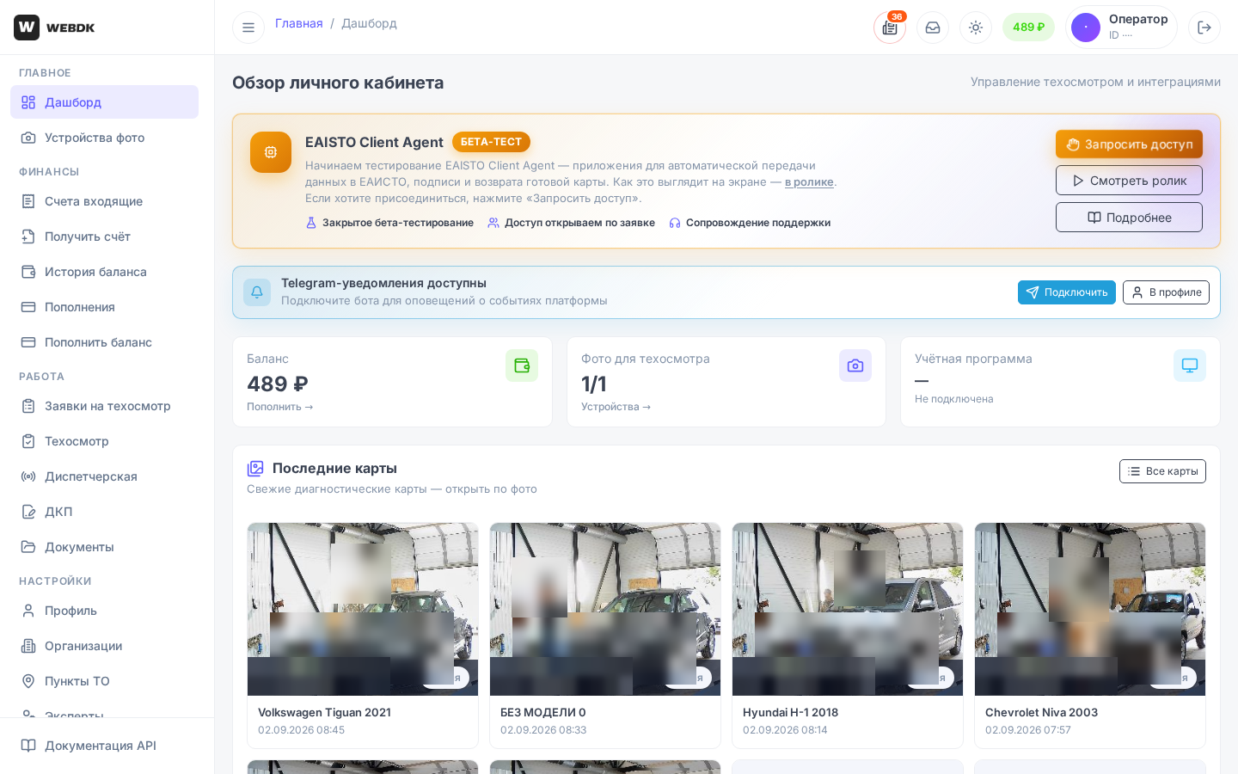1238x774 pixels.
Task: Click Запросить доступ button
Action: 1129,144
